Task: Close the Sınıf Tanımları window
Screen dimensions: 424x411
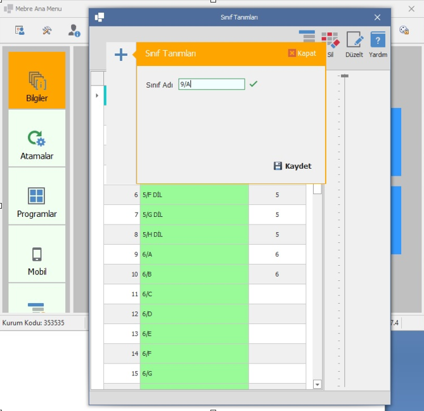Action: click(x=377, y=17)
